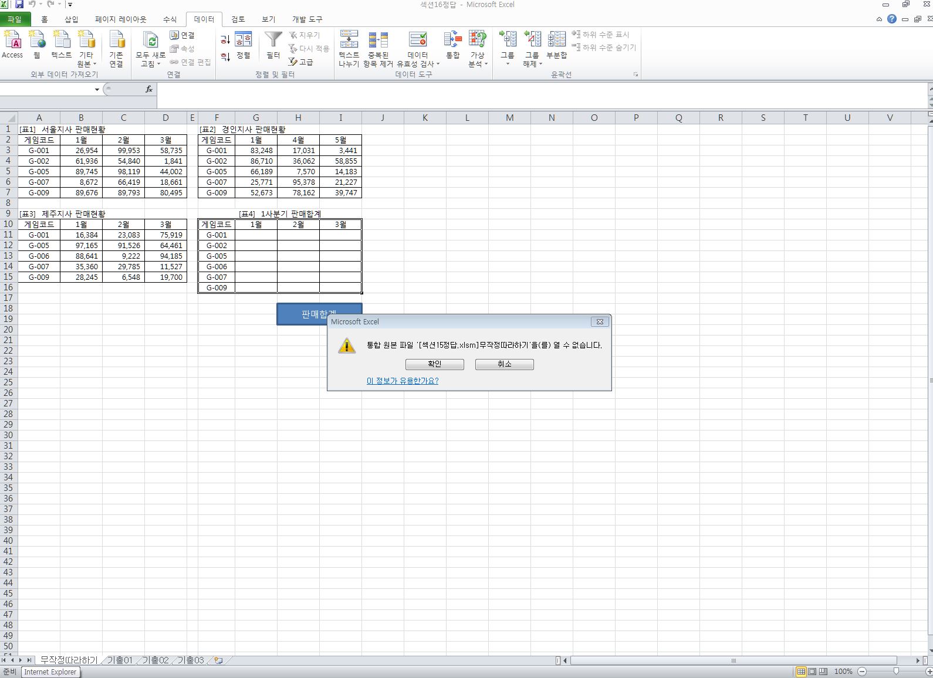Switch to Page Layout view in status bar
The width and height of the screenshot is (933, 678).
[x=812, y=672]
